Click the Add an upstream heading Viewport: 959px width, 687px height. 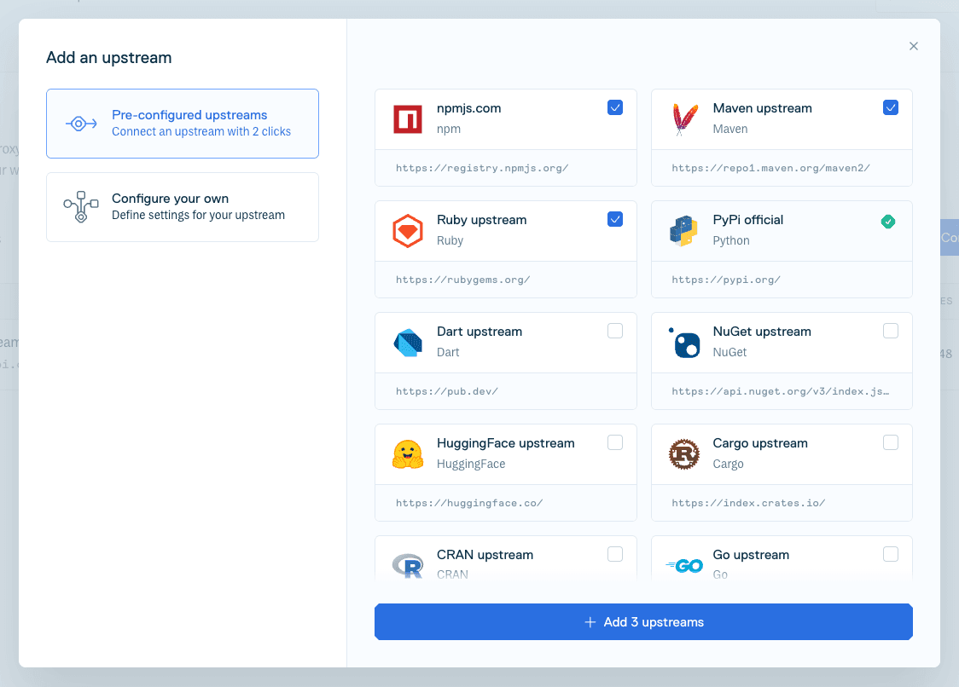point(109,57)
